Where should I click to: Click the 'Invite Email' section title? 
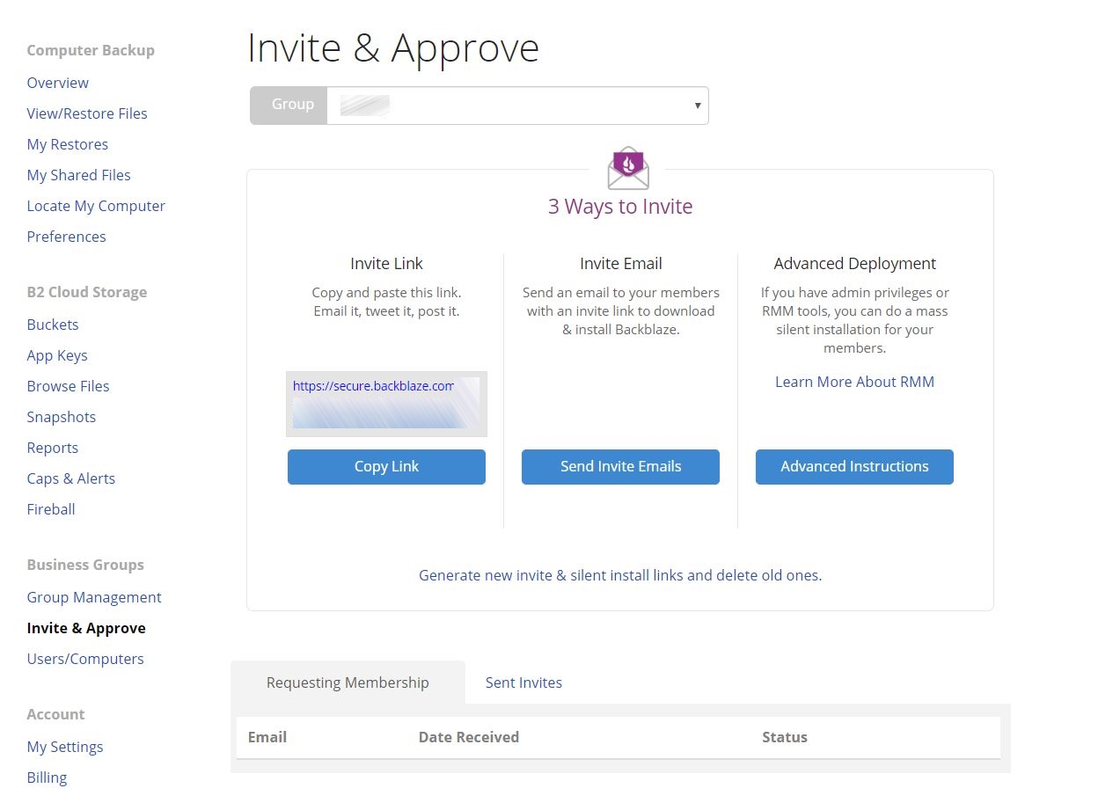(x=620, y=264)
